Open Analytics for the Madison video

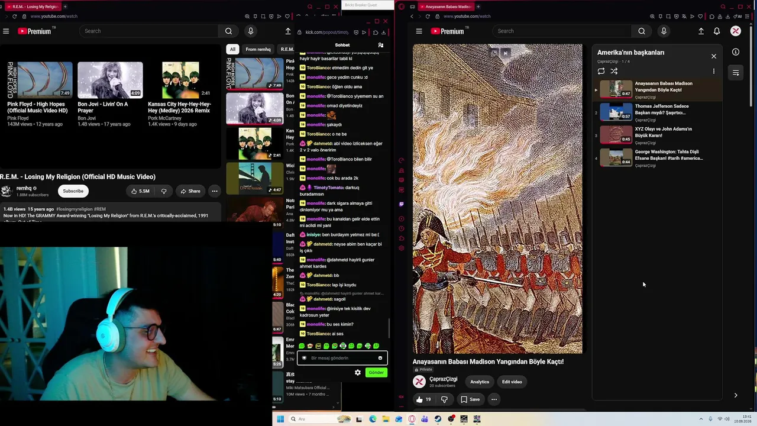pyautogui.click(x=480, y=382)
